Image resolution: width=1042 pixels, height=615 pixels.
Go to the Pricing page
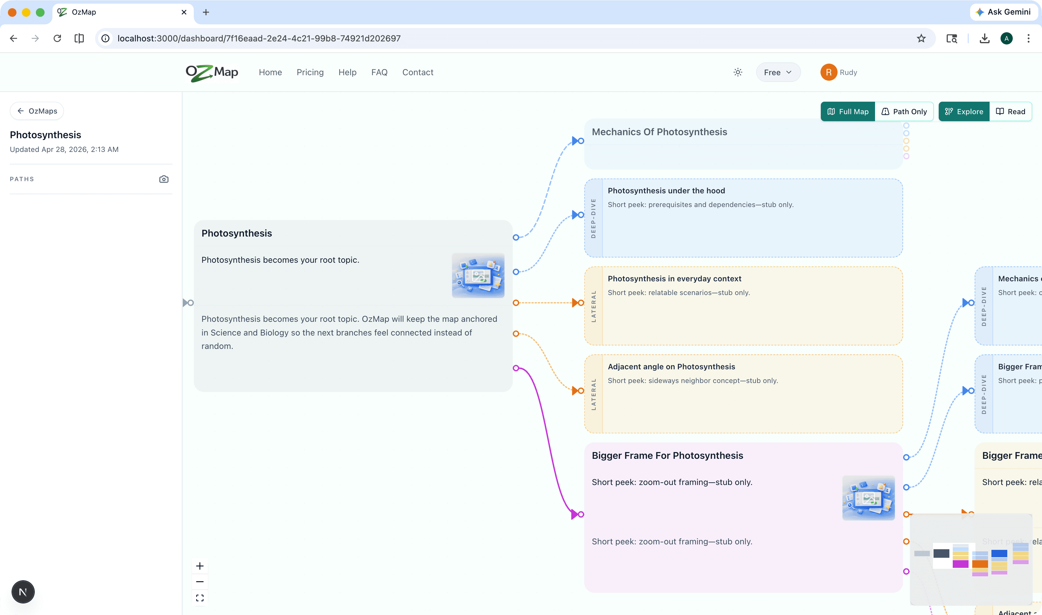pyautogui.click(x=310, y=72)
